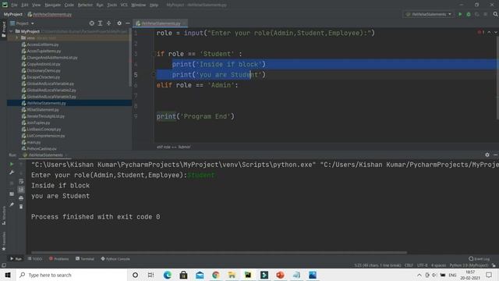Toggle Favorites tool window on left sidebar
Screen dimensions: 499x281
pos(3,241)
